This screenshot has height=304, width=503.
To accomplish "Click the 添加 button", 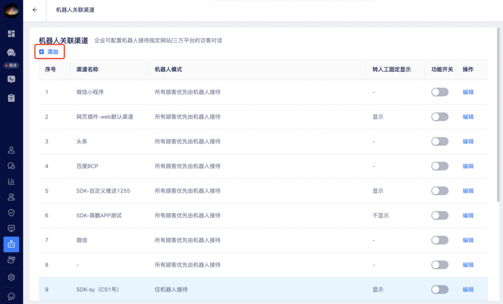I will pos(49,52).
